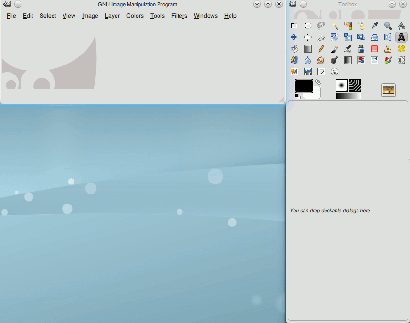
Task: Select the Pencil tool
Action: 321,49
